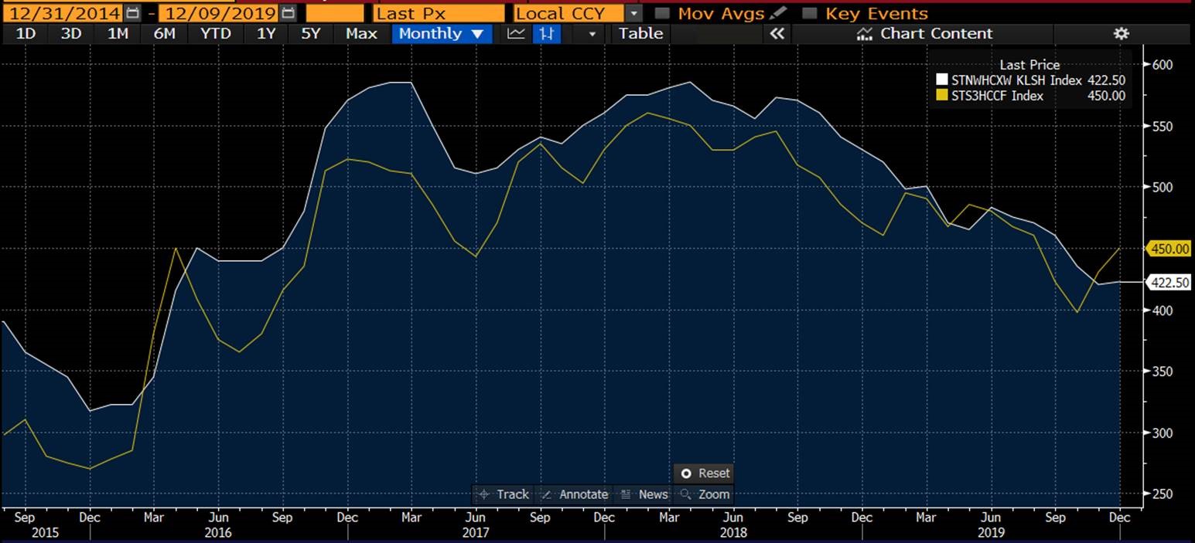Edit moving averages with the pencil icon
This screenshot has height=543, width=1195.
780,14
